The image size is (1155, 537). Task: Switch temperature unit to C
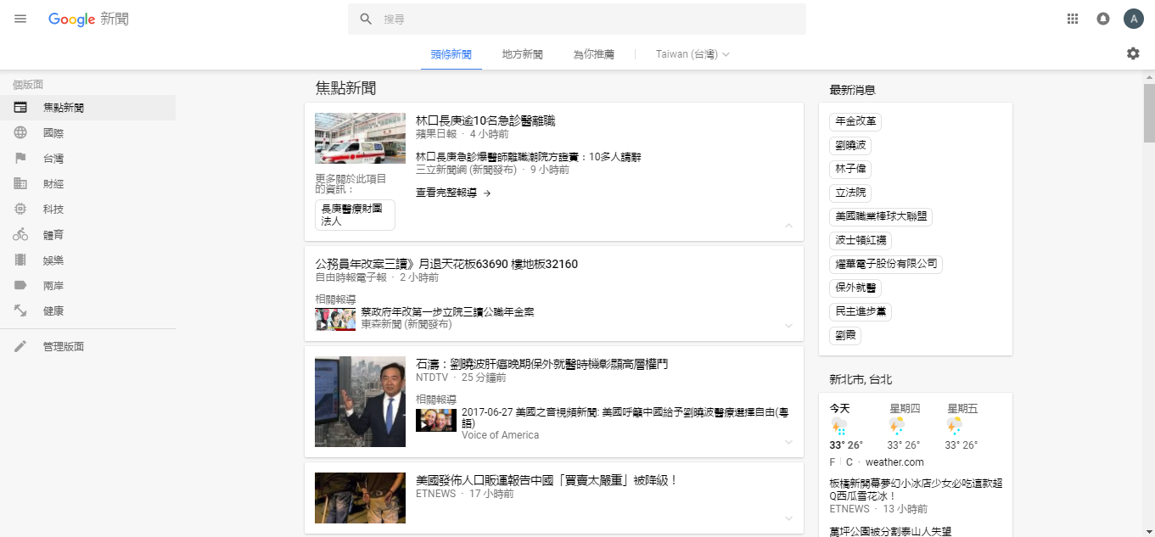point(849,462)
